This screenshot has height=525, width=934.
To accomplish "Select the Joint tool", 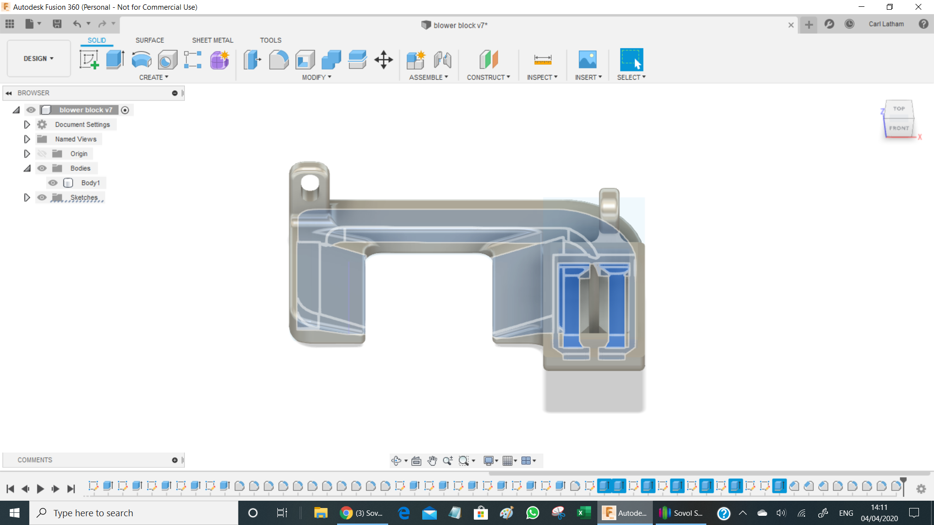I will tap(442, 60).
